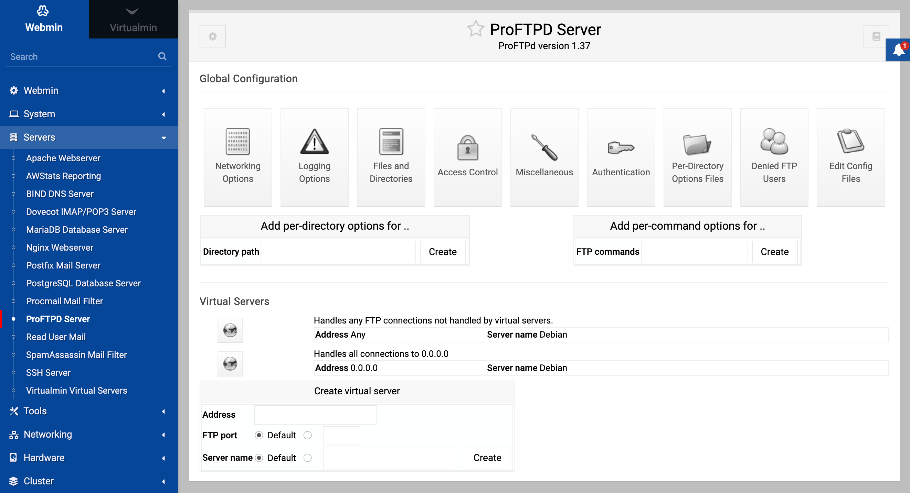910x493 pixels.
Task: Click the module configuration gear icon
Action: pyautogui.click(x=213, y=36)
